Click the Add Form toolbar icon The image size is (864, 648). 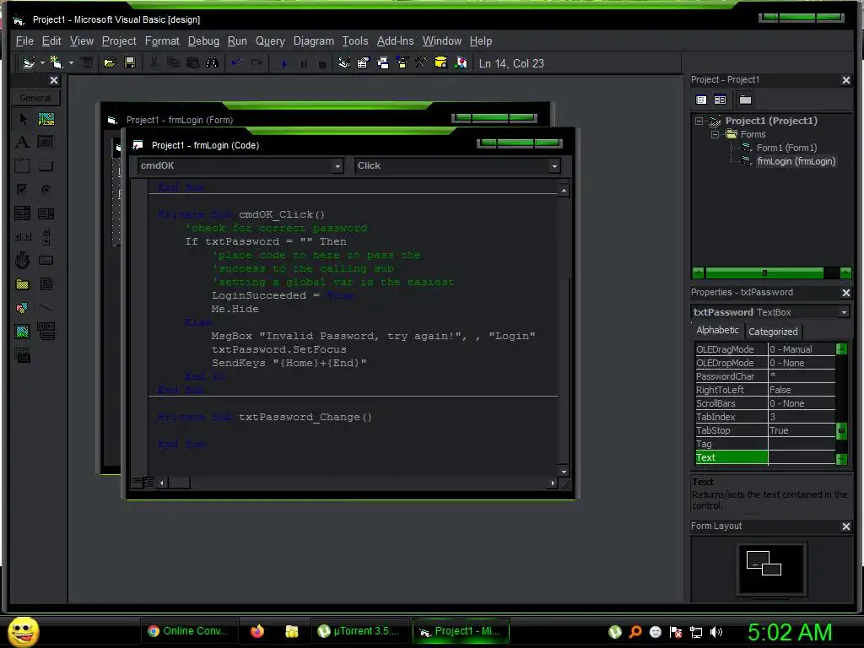click(56, 62)
